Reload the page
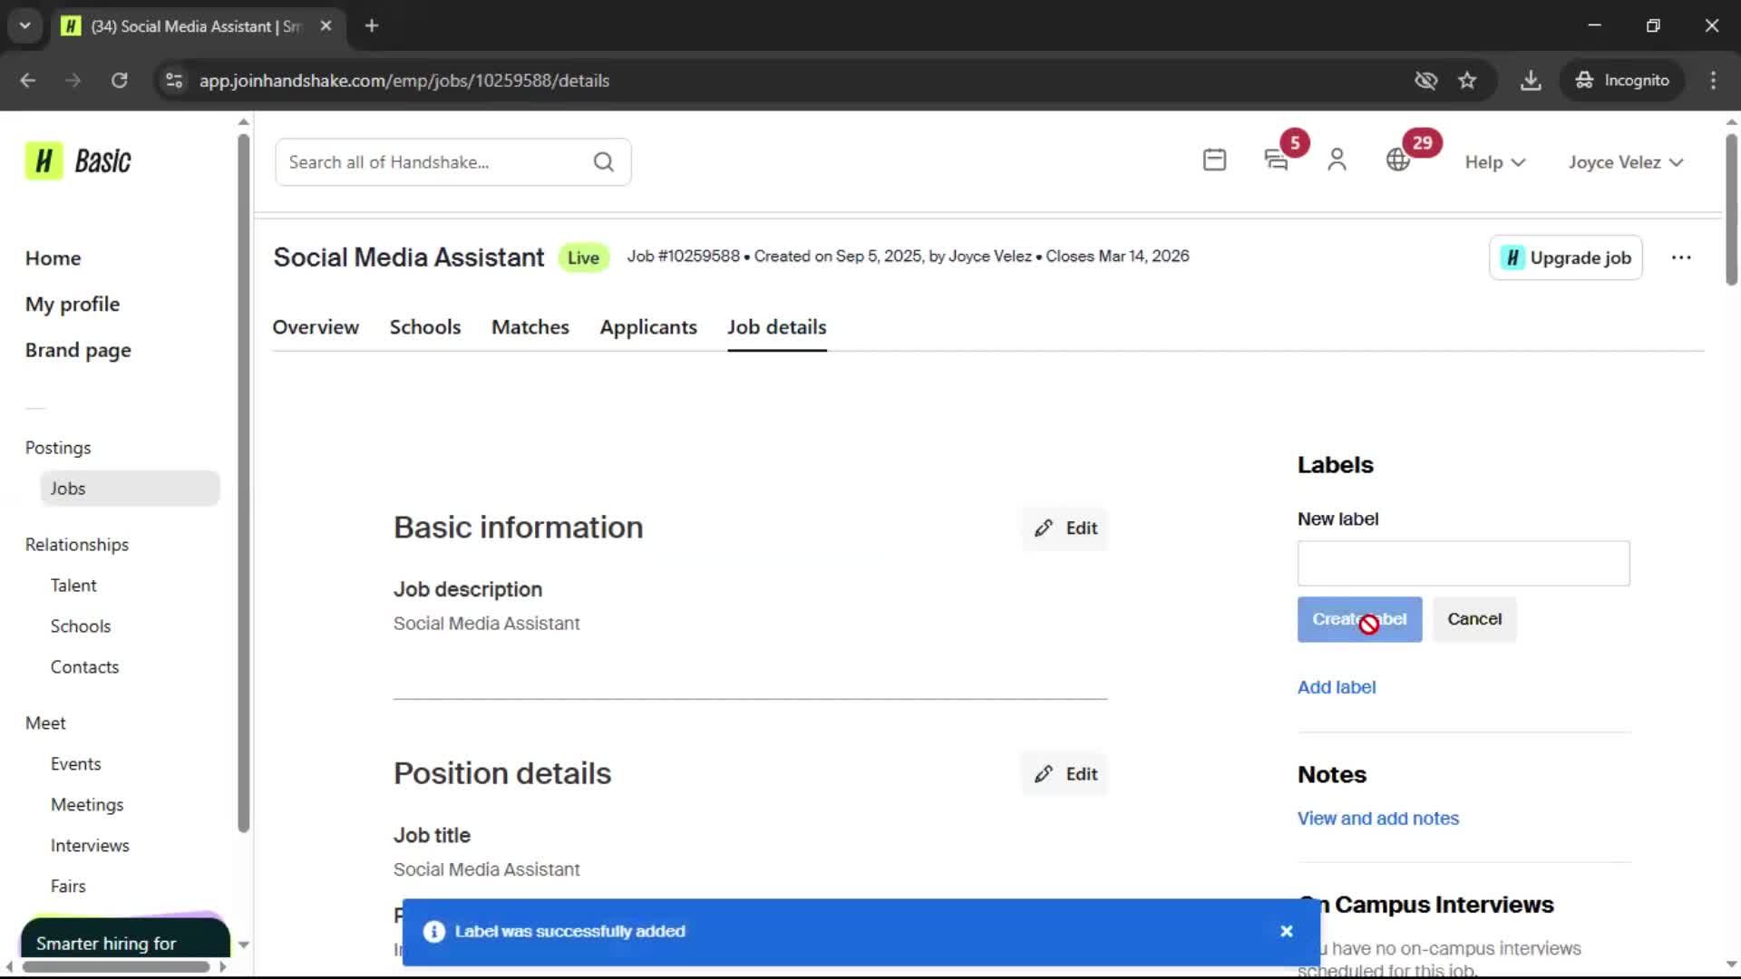 [x=119, y=81]
